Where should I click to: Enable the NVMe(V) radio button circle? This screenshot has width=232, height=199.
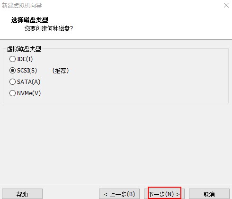(x=12, y=93)
